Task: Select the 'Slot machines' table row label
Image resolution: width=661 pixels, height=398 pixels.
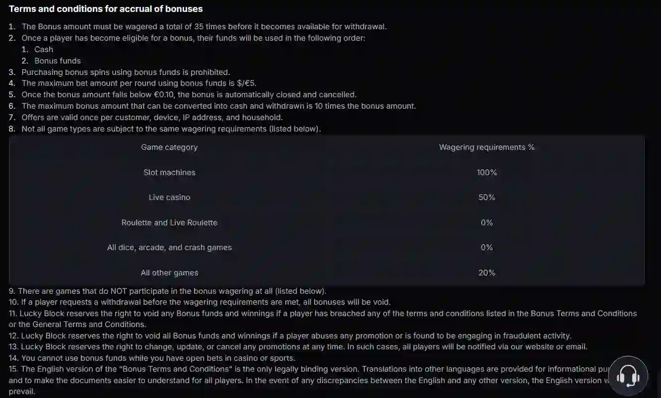Action: pos(169,172)
